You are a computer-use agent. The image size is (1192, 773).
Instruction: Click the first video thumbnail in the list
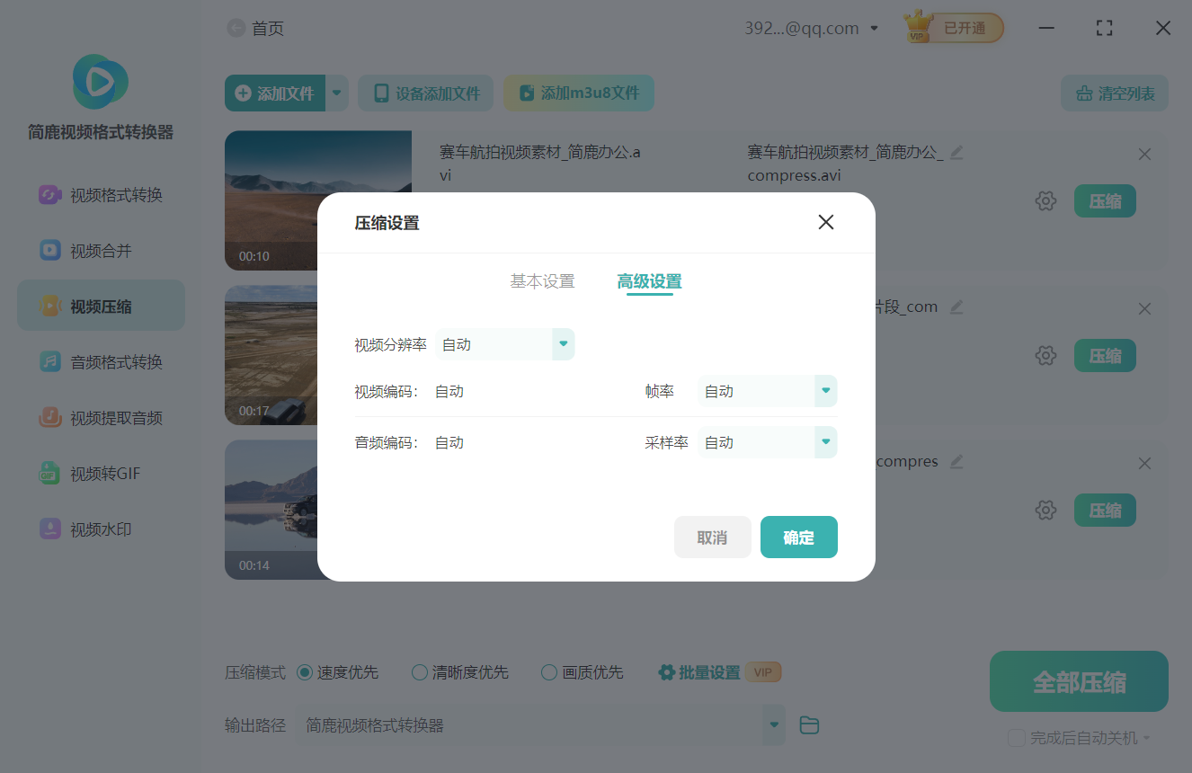click(317, 200)
